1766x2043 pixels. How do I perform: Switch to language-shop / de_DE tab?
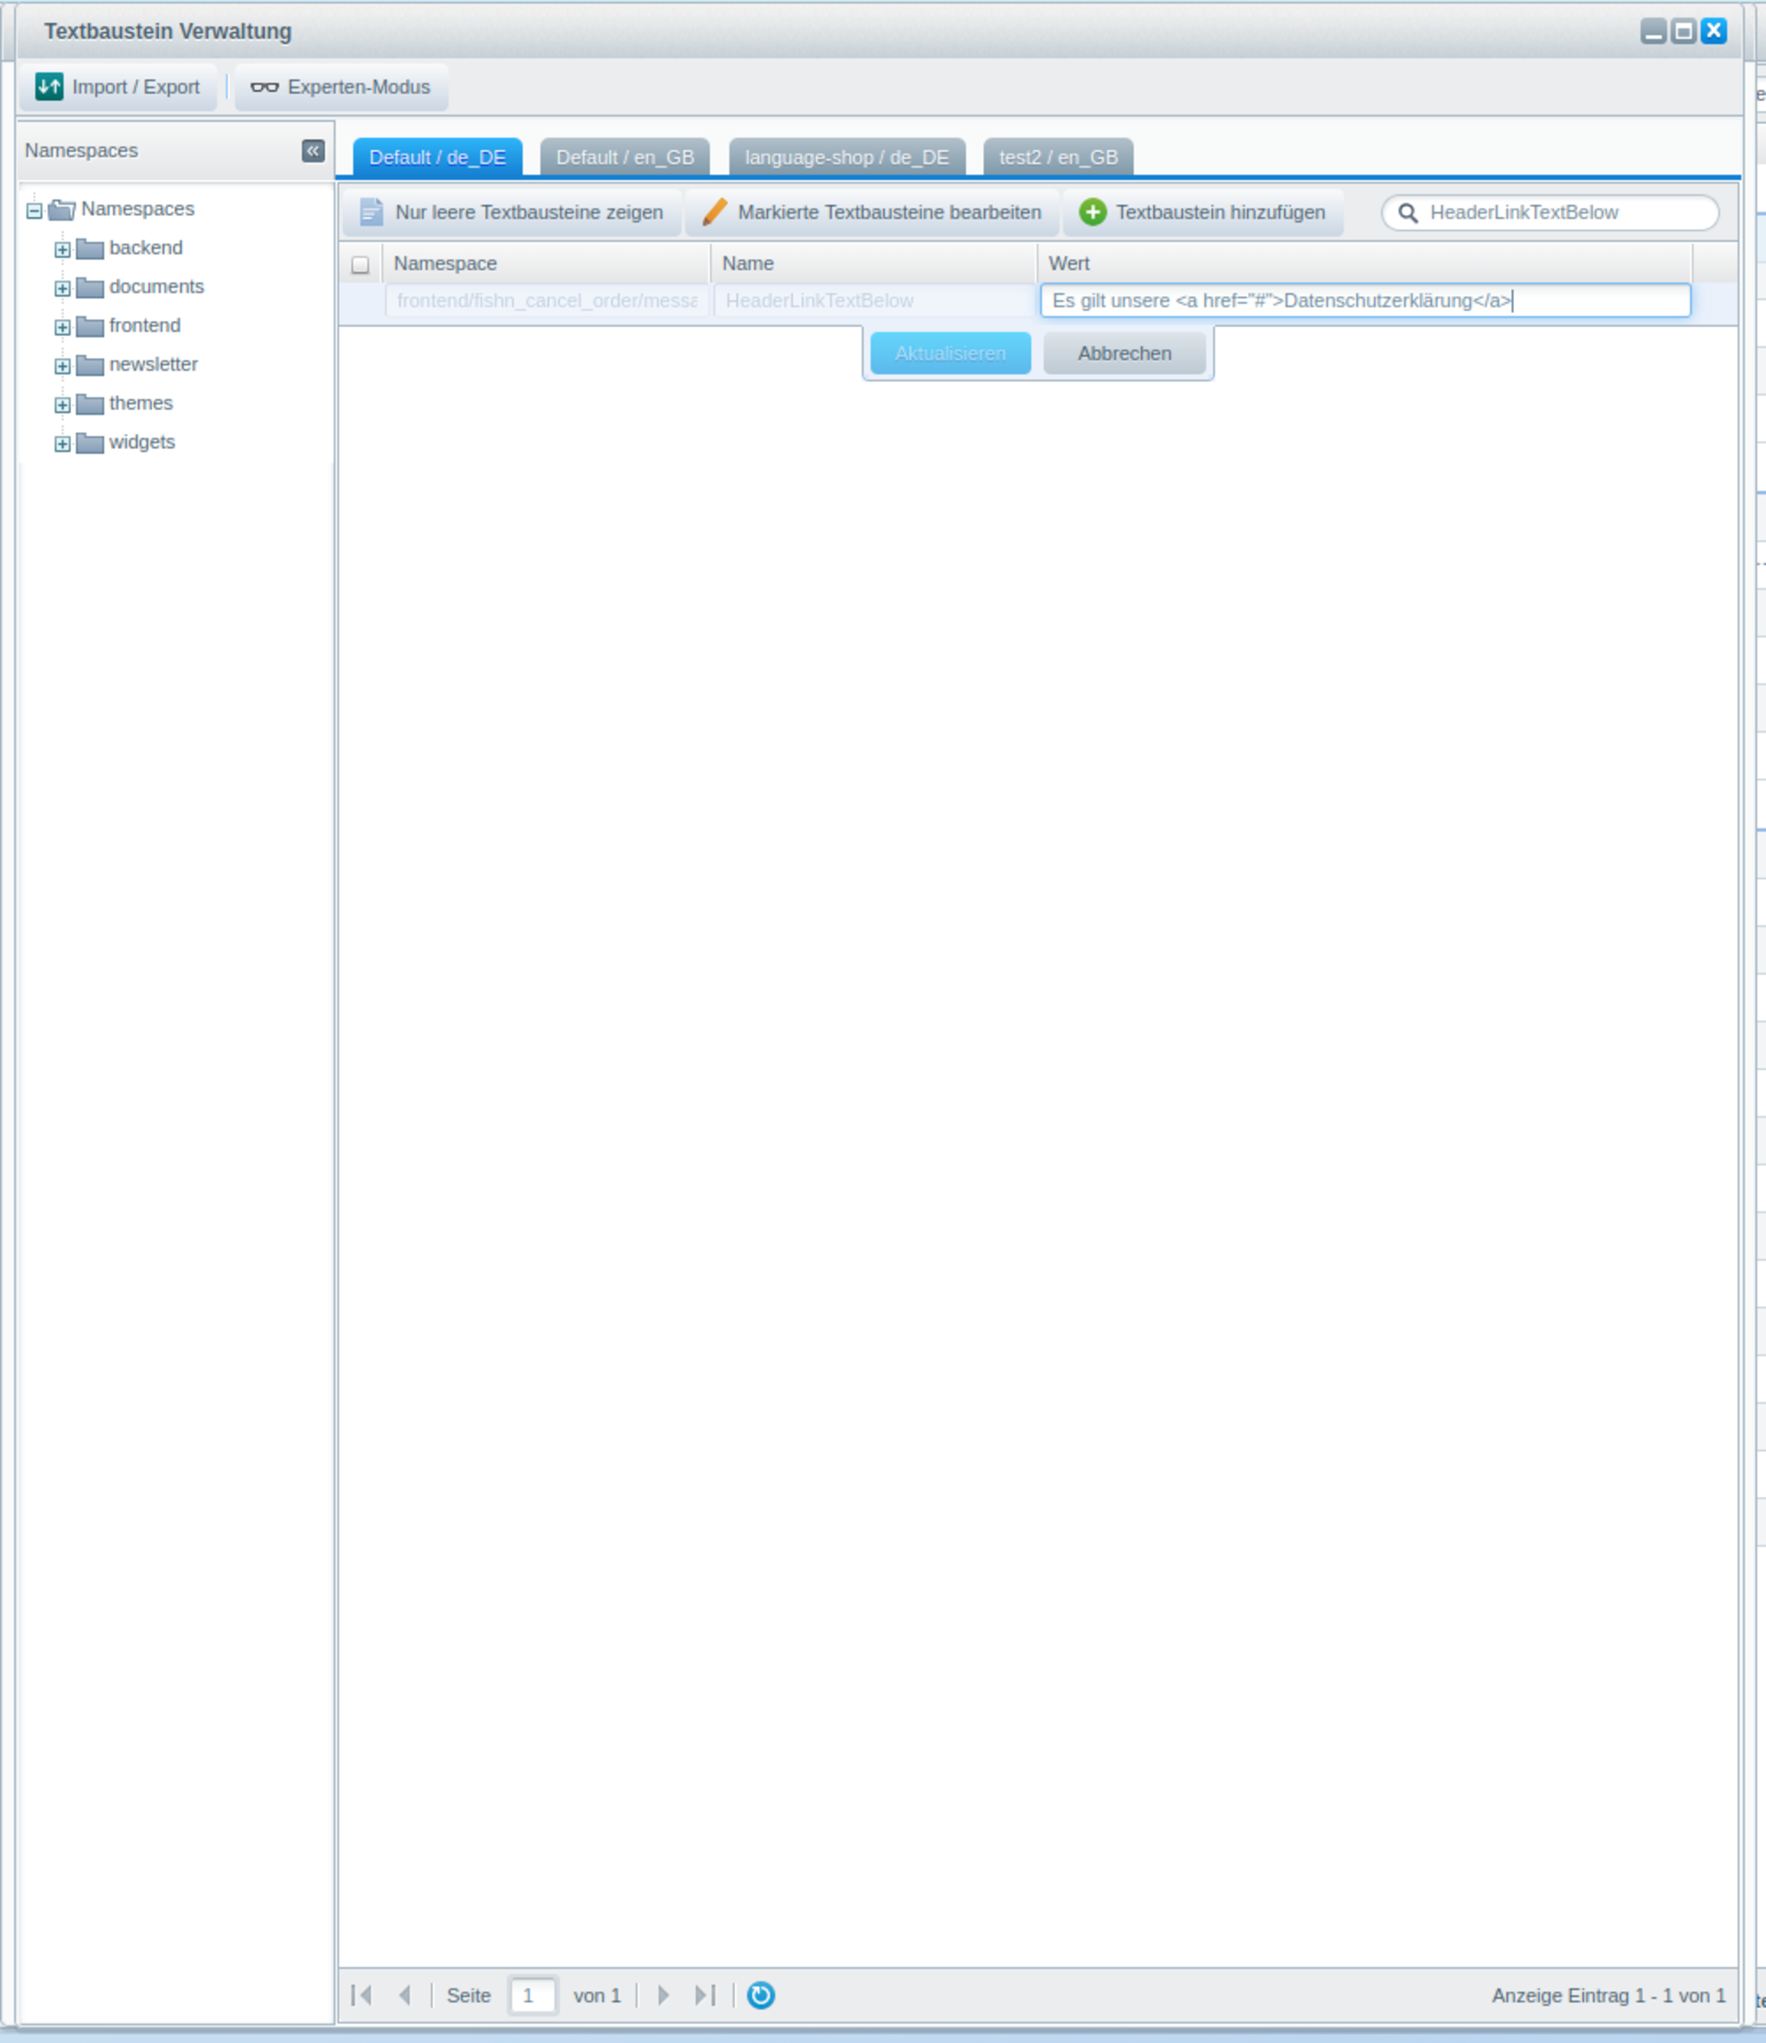point(847,158)
